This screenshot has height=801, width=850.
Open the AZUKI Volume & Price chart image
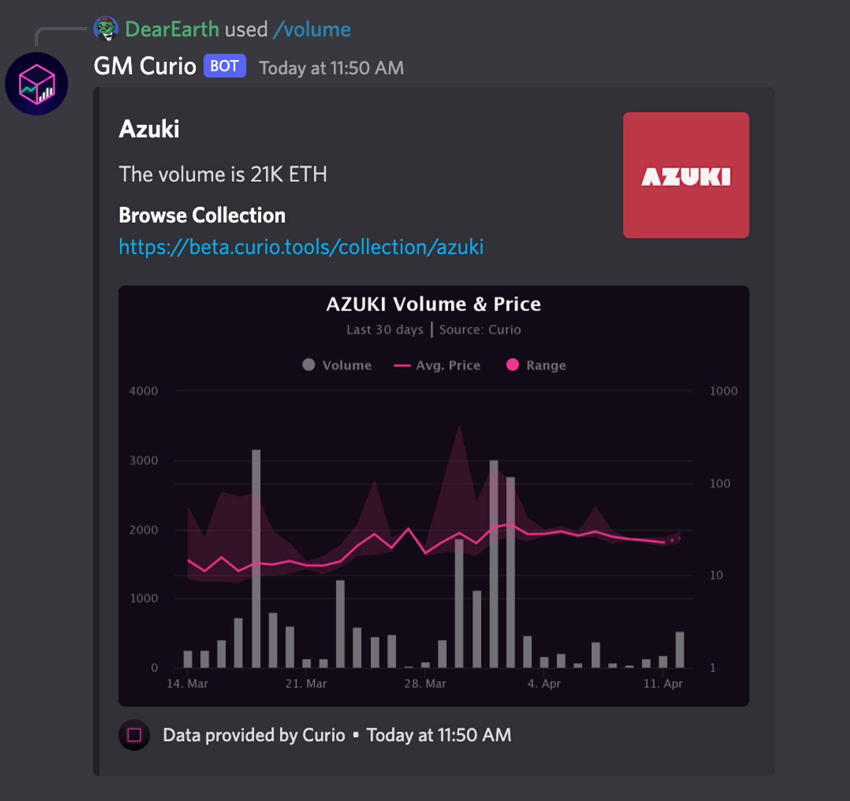click(433, 496)
